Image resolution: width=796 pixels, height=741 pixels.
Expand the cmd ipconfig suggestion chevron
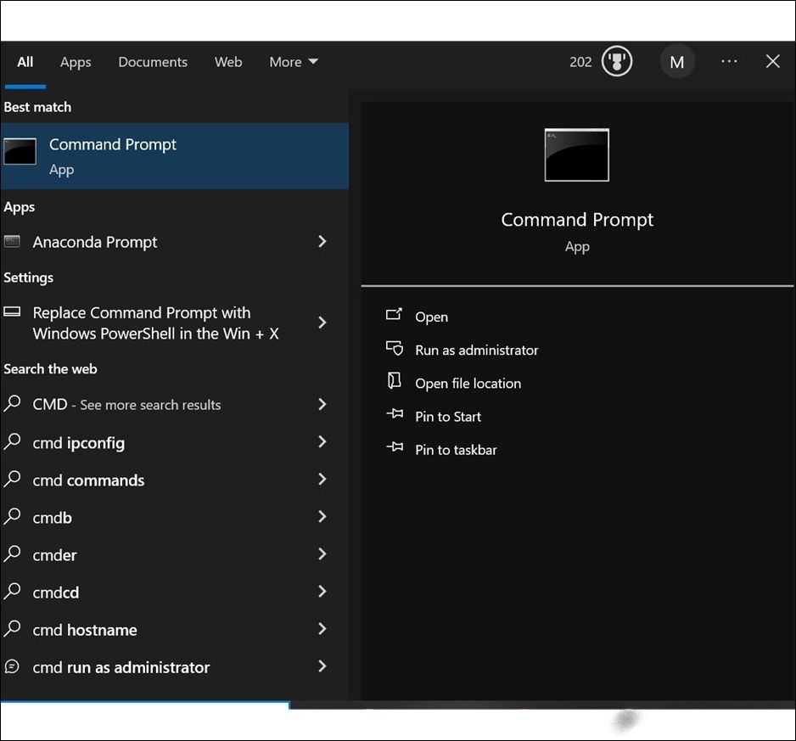point(322,442)
